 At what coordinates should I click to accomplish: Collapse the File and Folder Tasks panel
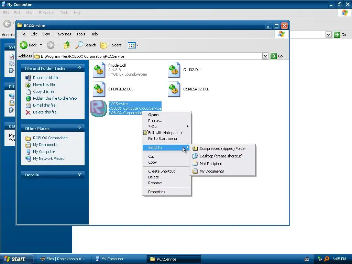(79, 68)
